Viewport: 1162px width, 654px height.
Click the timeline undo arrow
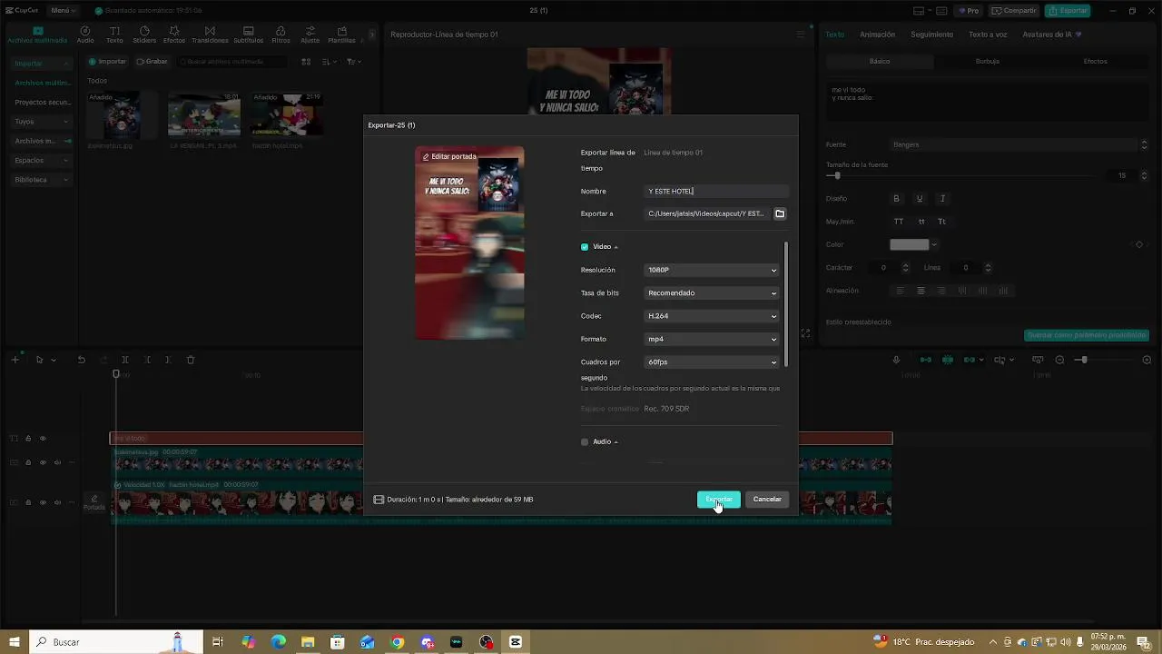81,360
